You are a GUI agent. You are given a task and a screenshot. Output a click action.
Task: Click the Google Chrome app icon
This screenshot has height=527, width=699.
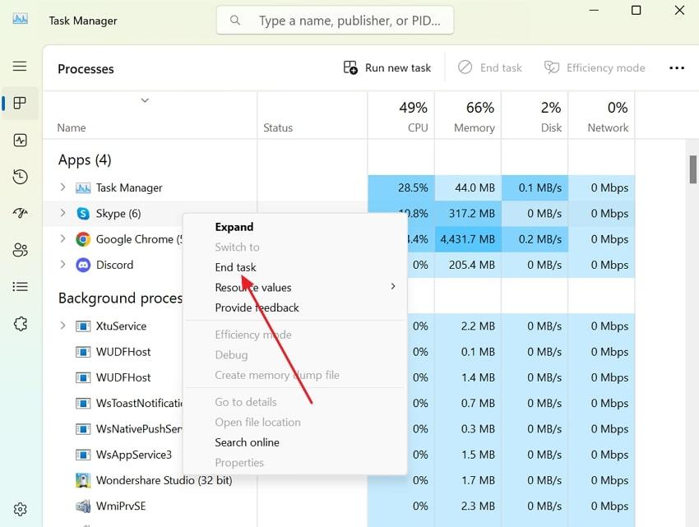tap(83, 239)
